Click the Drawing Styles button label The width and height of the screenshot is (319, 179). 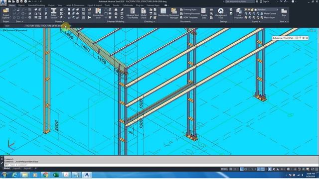point(190,9)
